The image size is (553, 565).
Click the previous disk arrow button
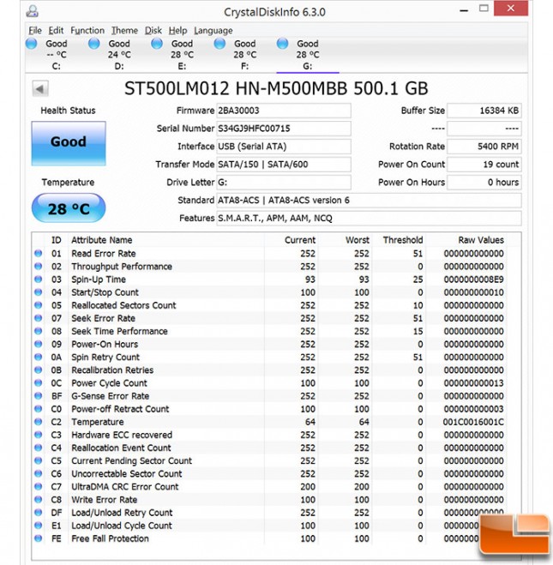click(40, 88)
